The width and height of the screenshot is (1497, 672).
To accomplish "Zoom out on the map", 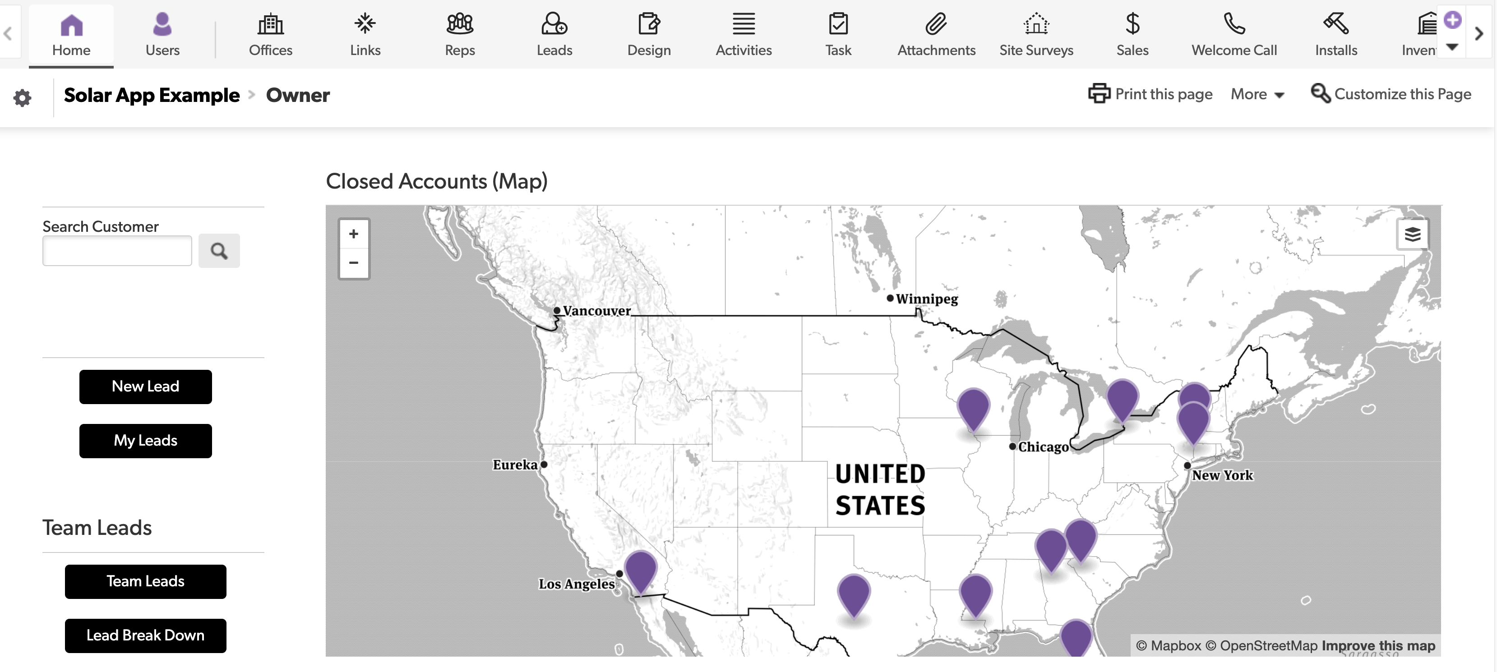I will click(x=353, y=262).
